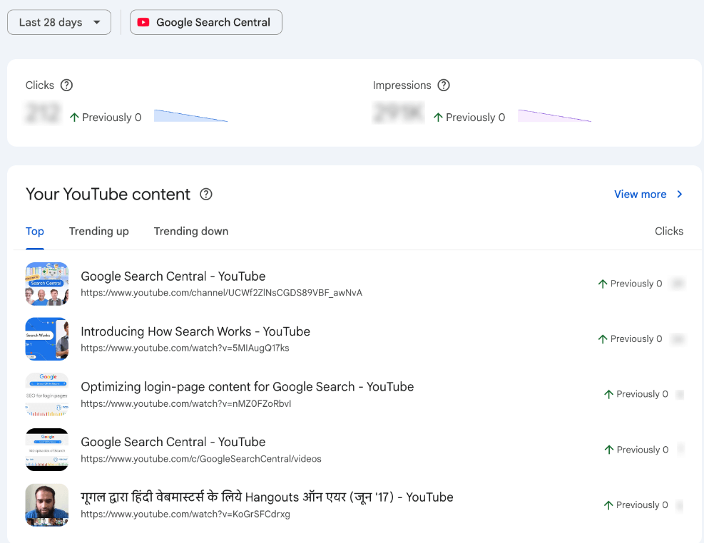This screenshot has width=704, height=543.
Task: Switch to the Trending down tab
Action: click(191, 231)
